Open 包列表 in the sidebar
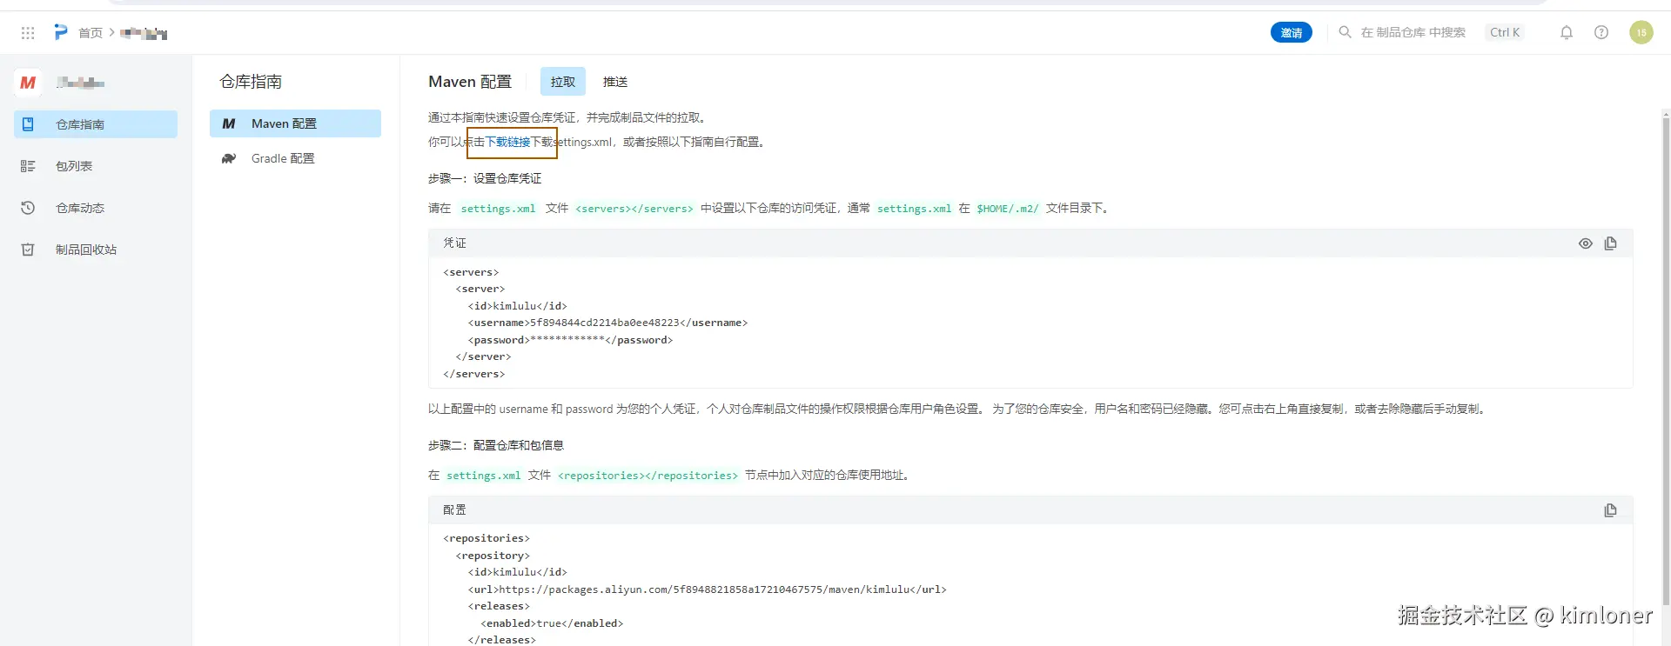Image resolution: width=1671 pixels, height=646 pixels. coord(96,166)
